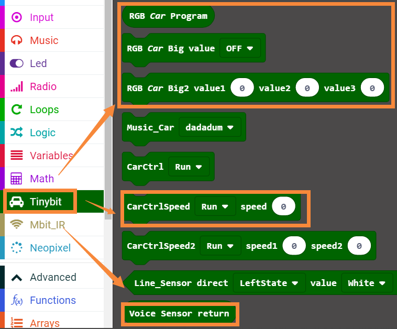Click the RGB Car Program block
The width and height of the screenshot is (397, 329).
(168, 16)
